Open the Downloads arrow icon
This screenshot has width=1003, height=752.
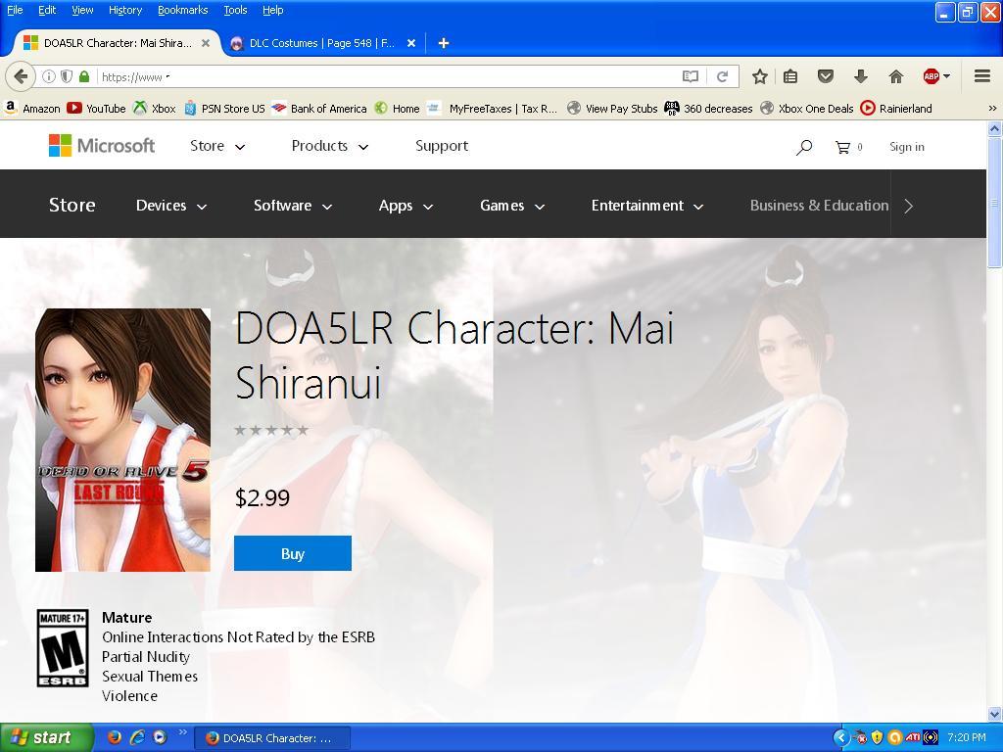click(x=861, y=76)
